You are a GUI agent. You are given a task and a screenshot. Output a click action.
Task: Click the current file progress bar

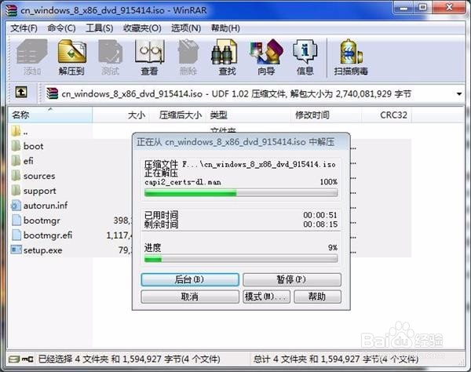[241, 193]
